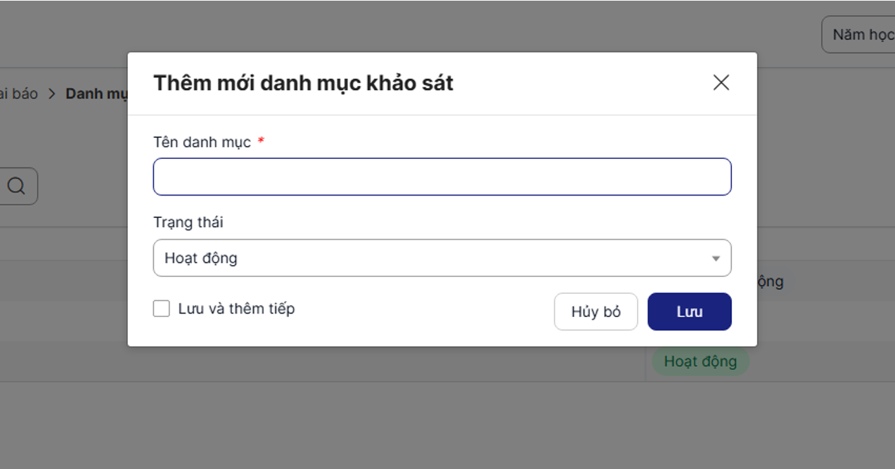Focus the "Tên danh mục" text field

[442, 176]
